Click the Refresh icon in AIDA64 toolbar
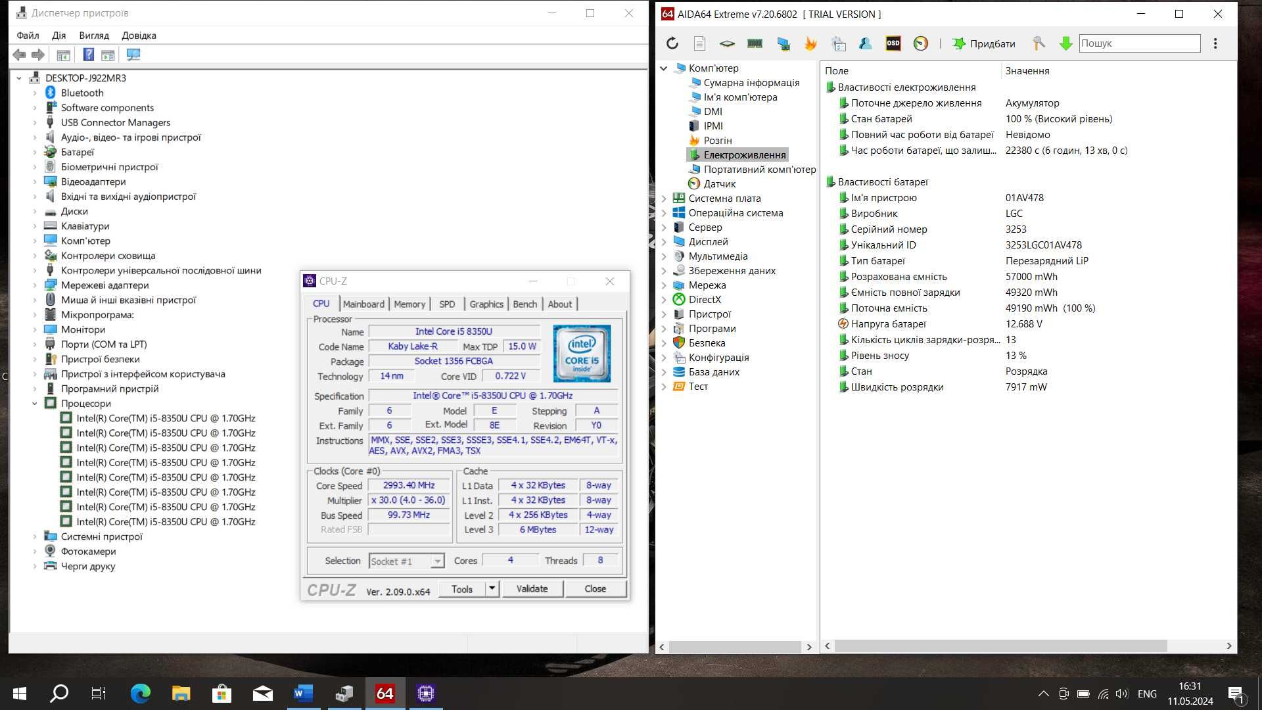1262x710 pixels. (672, 43)
